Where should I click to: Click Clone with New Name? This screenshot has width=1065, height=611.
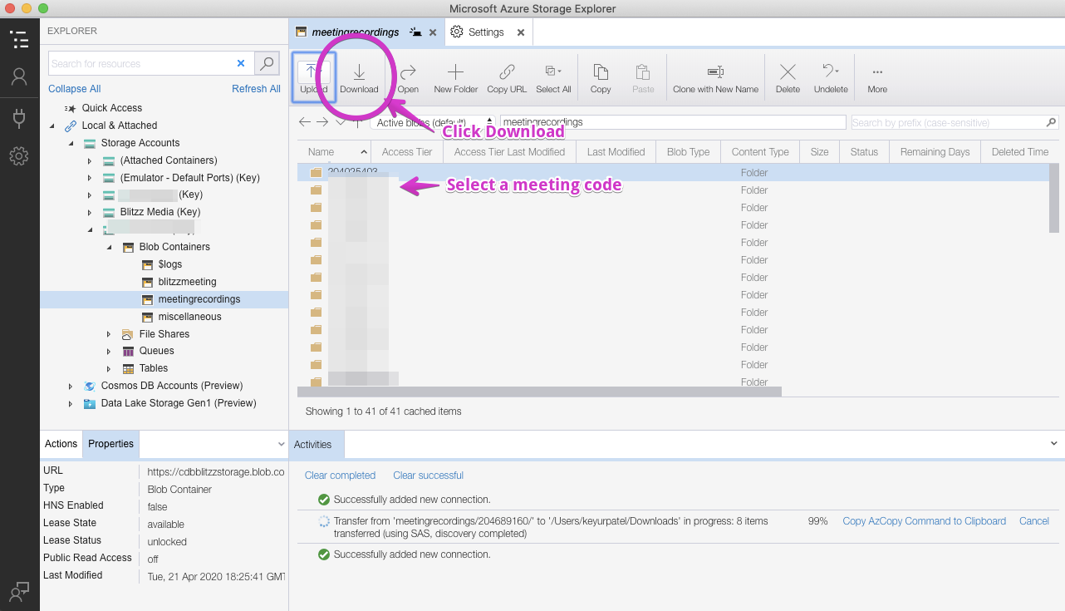[715, 77]
